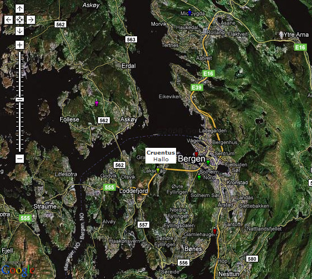The height and width of the screenshot is (279, 312).
Task: Click the Erdal place label
Action: click(129, 66)
